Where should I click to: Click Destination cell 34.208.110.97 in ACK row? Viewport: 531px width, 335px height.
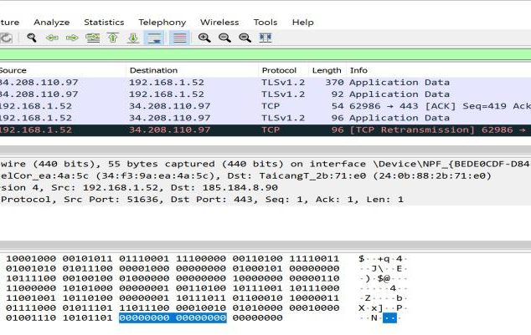[x=169, y=106]
